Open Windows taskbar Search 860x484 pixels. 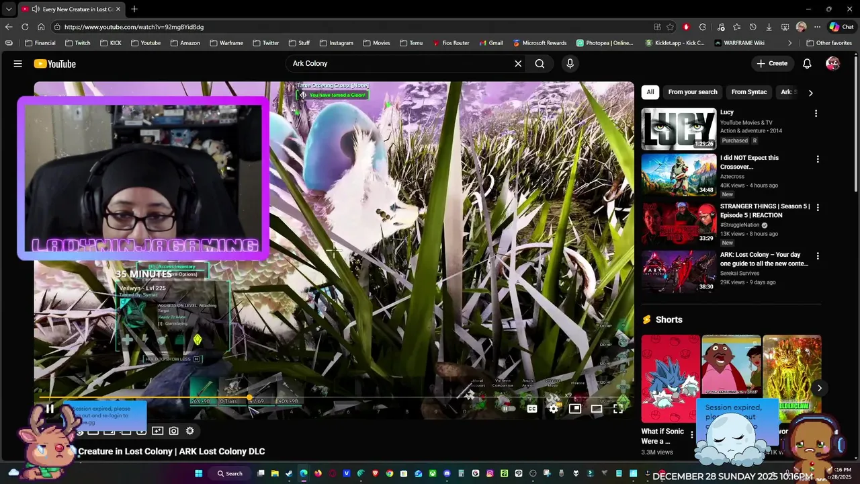pyautogui.click(x=230, y=473)
